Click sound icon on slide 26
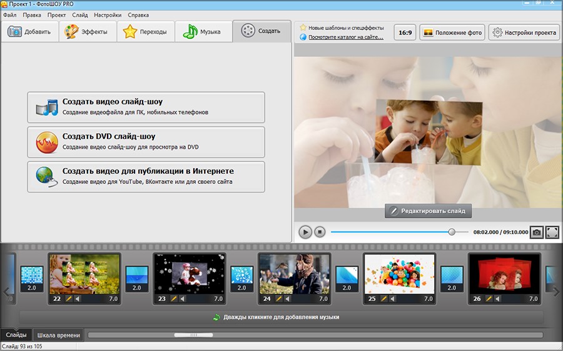 (x=497, y=298)
